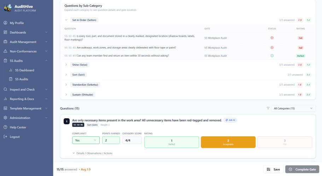
Task: Click the Non-Conformances warning triangle icon
Action: coord(5,51)
